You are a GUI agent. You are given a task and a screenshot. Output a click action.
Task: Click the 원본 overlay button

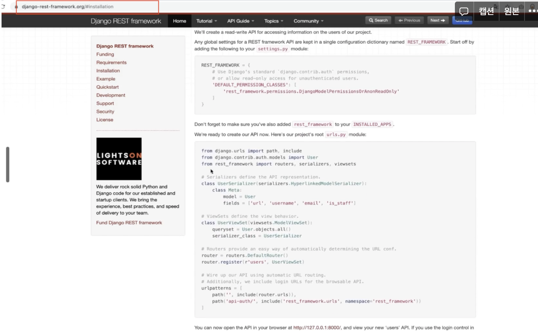pyautogui.click(x=511, y=12)
